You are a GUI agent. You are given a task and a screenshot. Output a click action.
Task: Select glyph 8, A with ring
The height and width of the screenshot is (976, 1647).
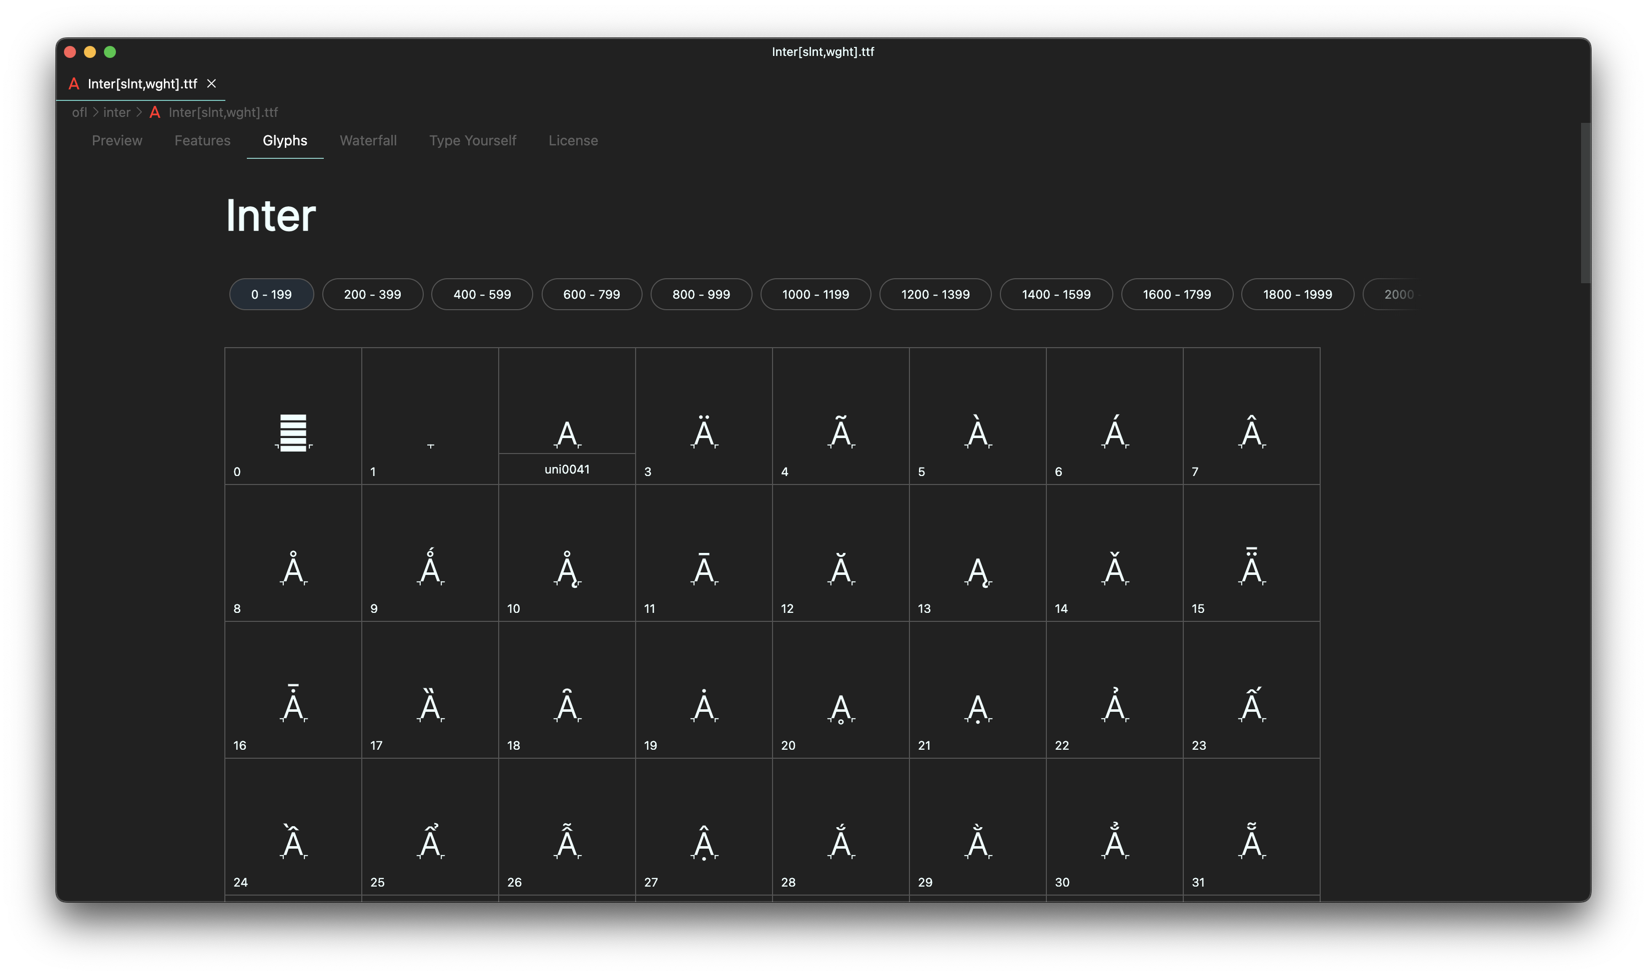click(x=293, y=553)
